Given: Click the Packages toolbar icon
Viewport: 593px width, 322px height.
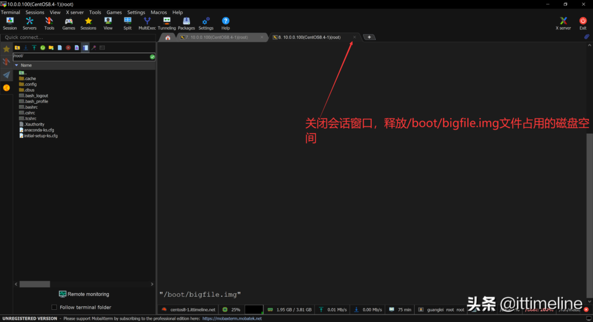Looking at the screenshot, I should point(186,23).
